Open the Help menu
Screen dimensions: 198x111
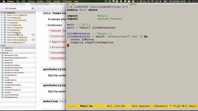[x=76, y=1]
